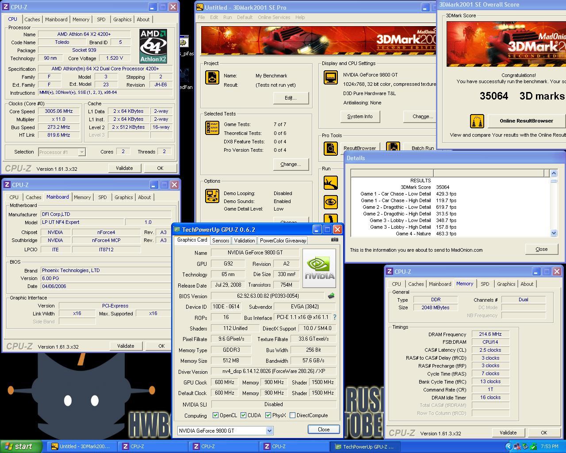Enable the DirectCompute checkbox

pos(292,415)
